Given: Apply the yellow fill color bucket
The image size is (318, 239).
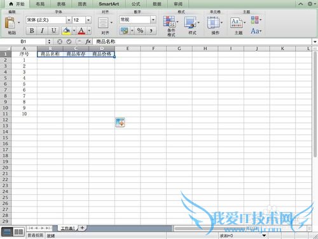Looking at the screenshot, I should point(67,31).
